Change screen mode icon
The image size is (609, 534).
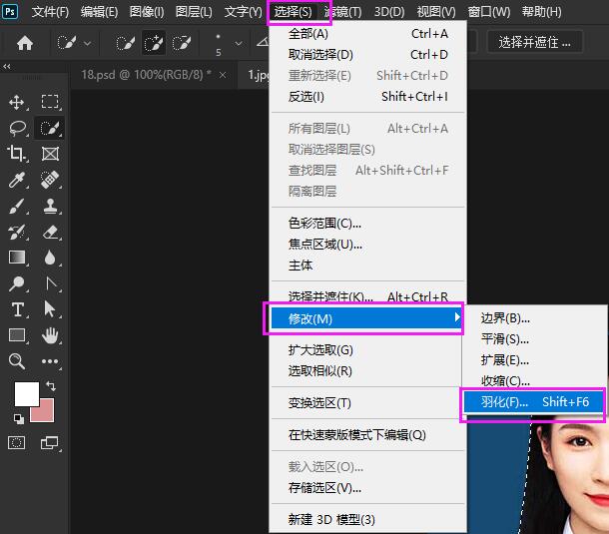point(50,442)
